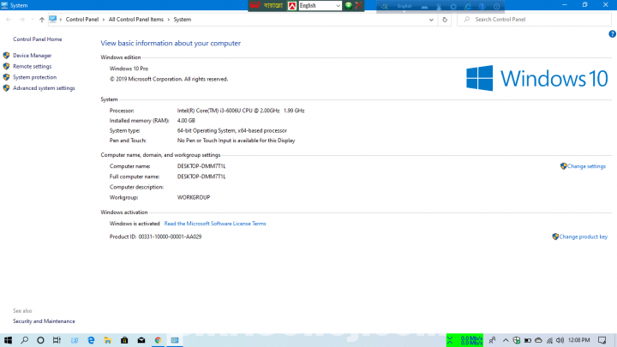Click the 12:08 PM clock
The height and width of the screenshot is (347, 617).
pyautogui.click(x=578, y=340)
